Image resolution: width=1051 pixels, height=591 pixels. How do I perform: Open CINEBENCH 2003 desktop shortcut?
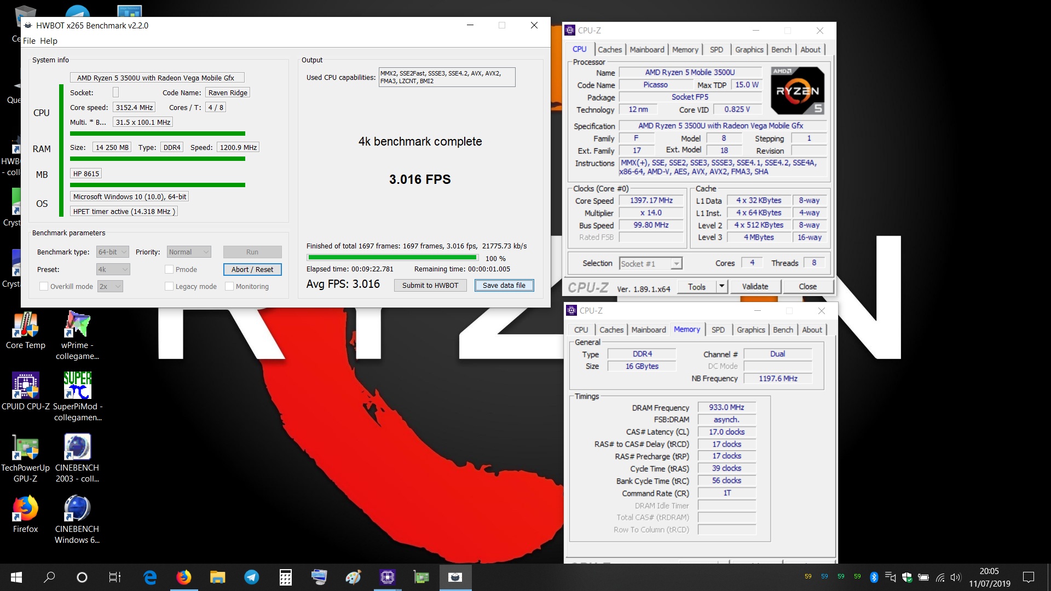pyautogui.click(x=77, y=458)
